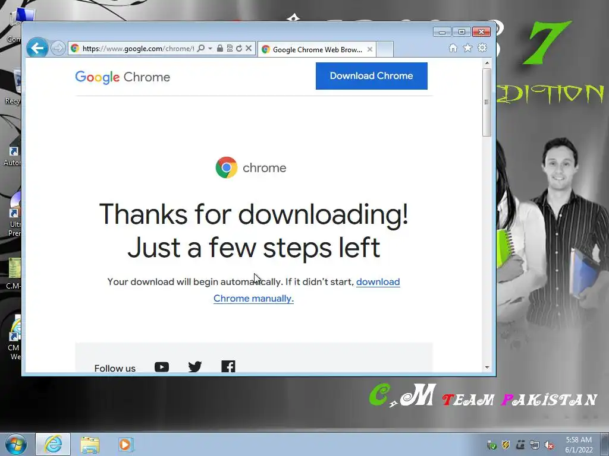This screenshot has width=609, height=456.
Task: Launch Windows Media Player from taskbar
Action: pyautogui.click(x=125, y=445)
